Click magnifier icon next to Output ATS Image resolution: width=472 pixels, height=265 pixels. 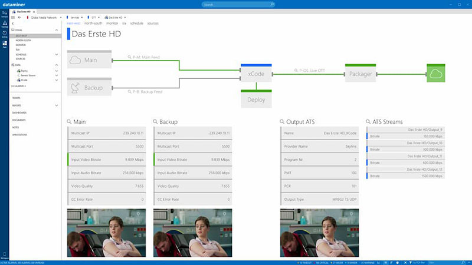(x=282, y=122)
